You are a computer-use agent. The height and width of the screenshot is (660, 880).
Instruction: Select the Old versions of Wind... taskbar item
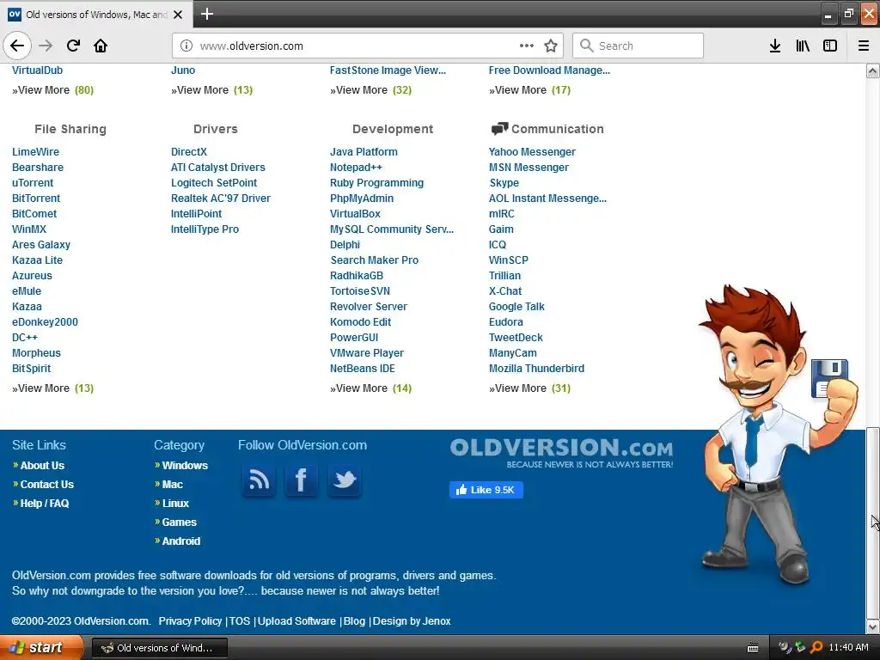pyautogui.click(x=159, y=648)
